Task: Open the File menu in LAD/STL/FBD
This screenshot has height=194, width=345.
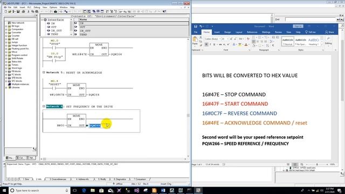Action: click(9, 7)
